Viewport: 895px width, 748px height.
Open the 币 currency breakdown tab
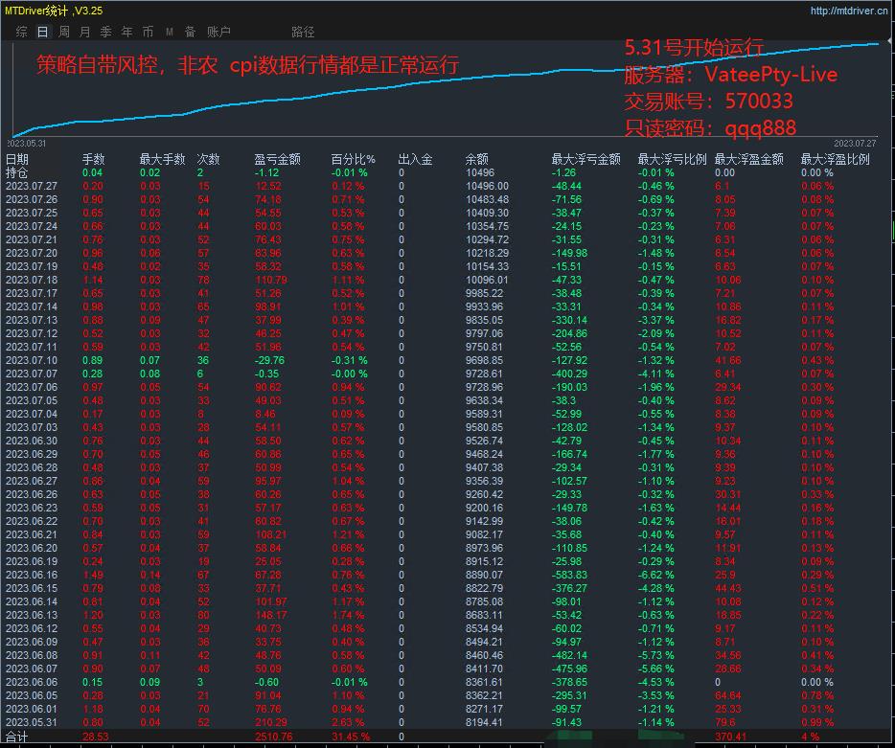(148, 32)
